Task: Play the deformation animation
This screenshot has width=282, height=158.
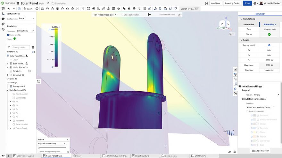Action: click(149, 14)
